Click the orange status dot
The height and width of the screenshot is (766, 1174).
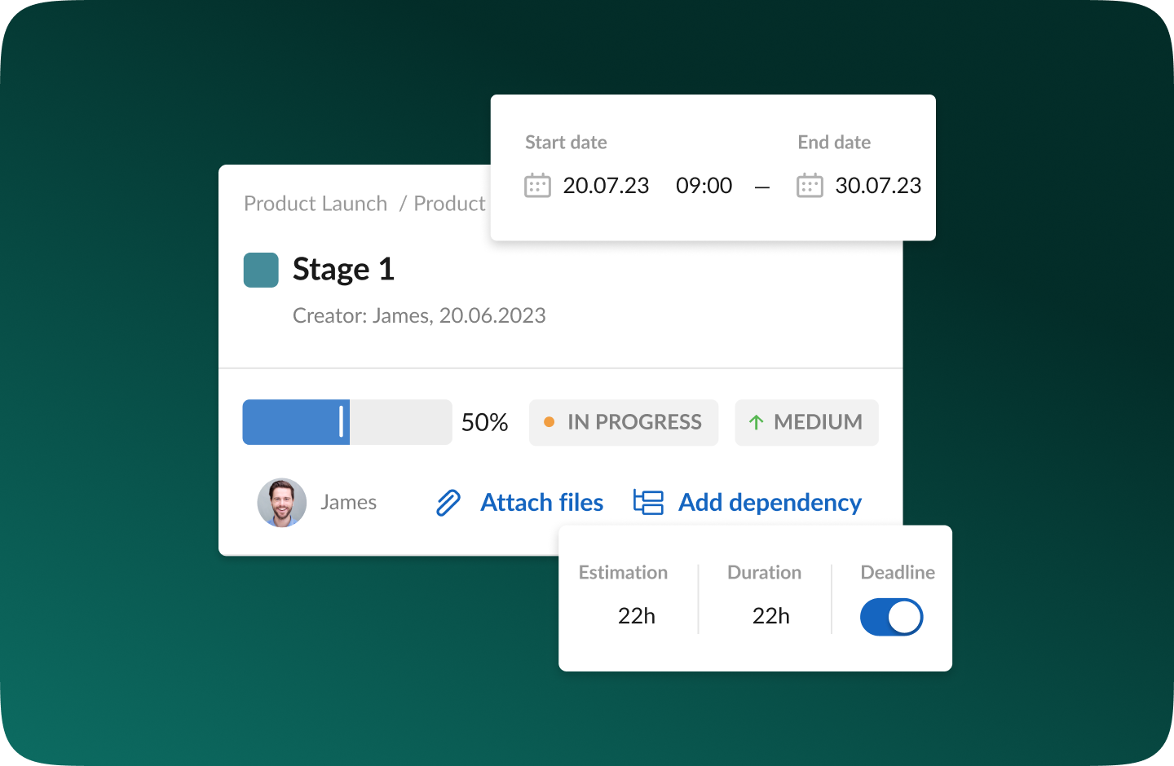point(549,422)
